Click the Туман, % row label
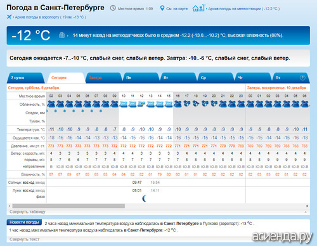The image size is (317, 246). [x=37, y=121]
